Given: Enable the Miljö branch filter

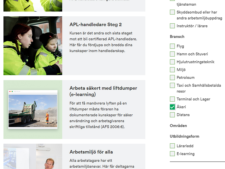Looking at the screenshot, I should coord(172,69).
